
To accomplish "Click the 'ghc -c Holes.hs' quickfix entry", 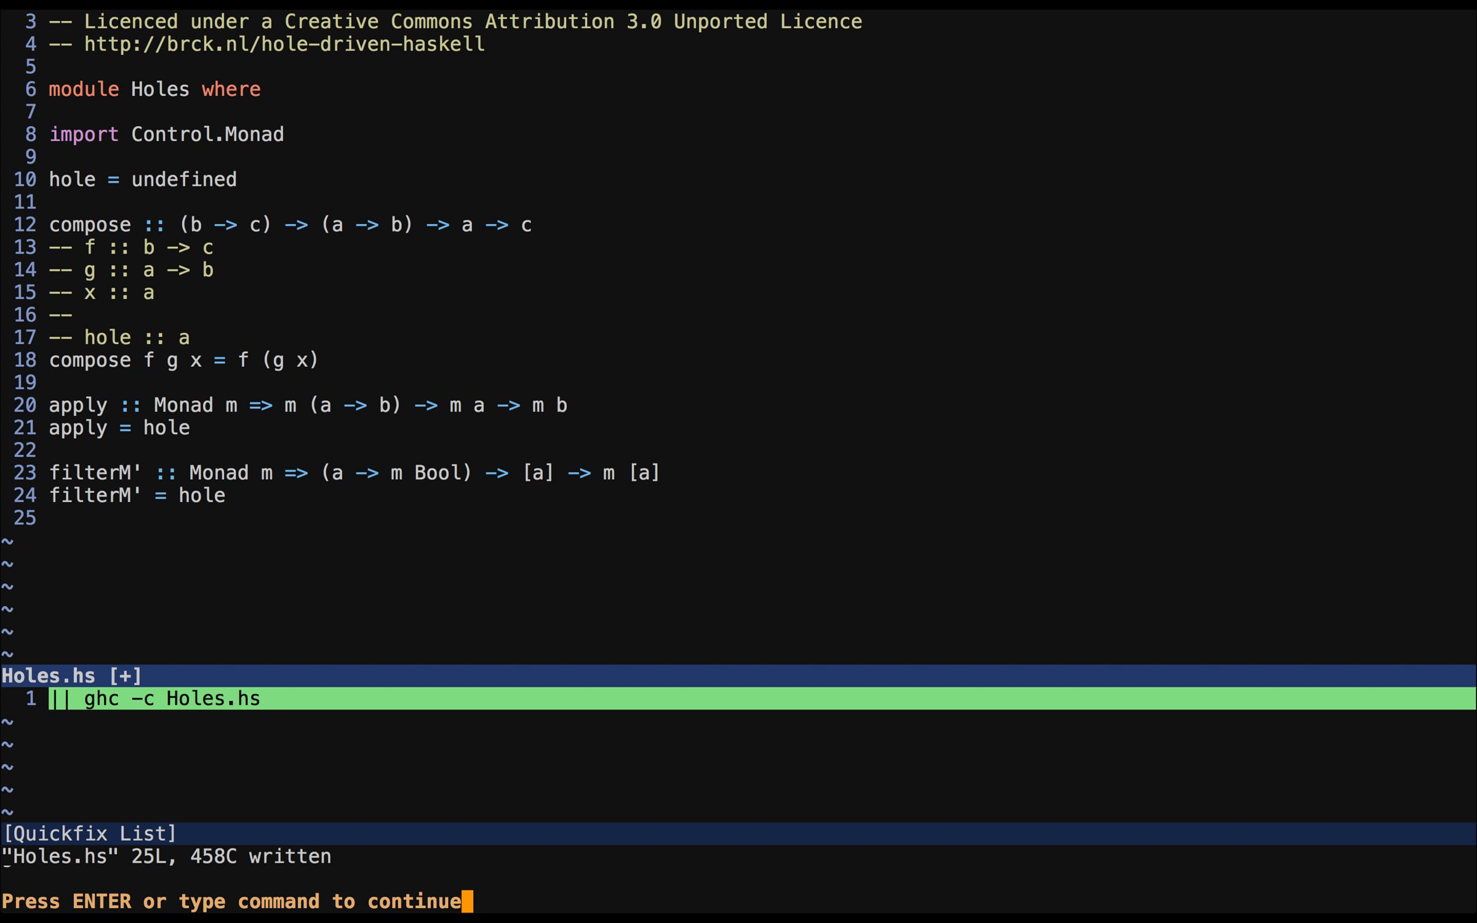I will tap(172, 698).
